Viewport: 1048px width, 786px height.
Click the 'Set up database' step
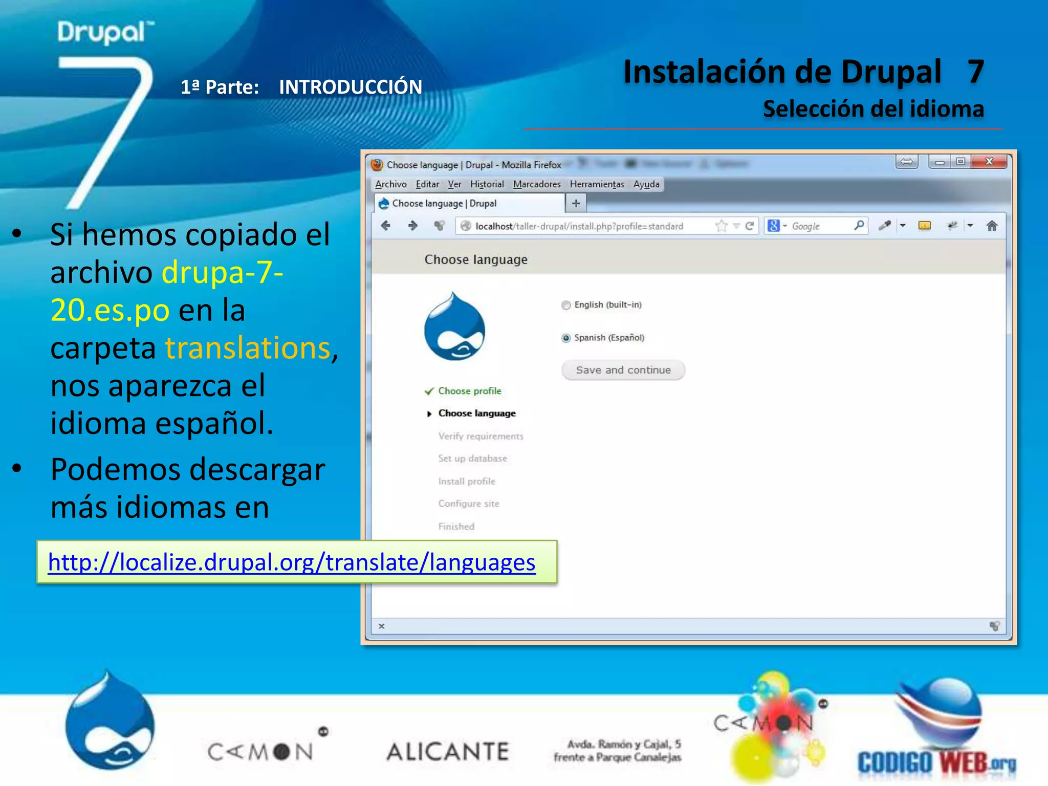click(472, 458)
